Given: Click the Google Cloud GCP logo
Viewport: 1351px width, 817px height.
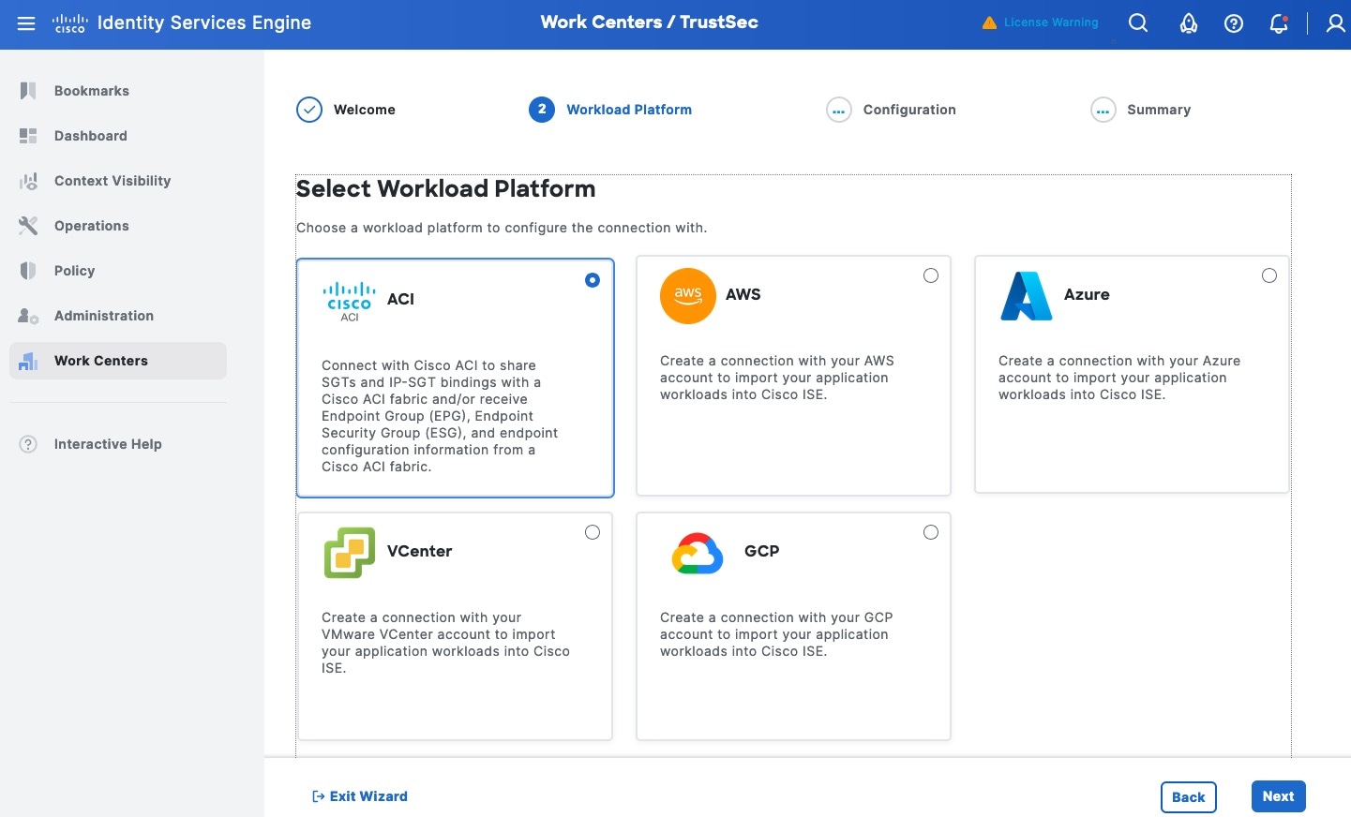Looking at the screenshot, I should 698,553.
